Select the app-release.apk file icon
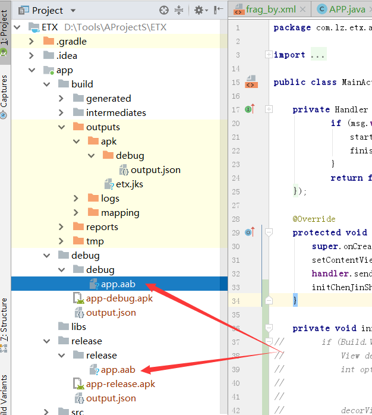372x415 pixels. [78, 383]
